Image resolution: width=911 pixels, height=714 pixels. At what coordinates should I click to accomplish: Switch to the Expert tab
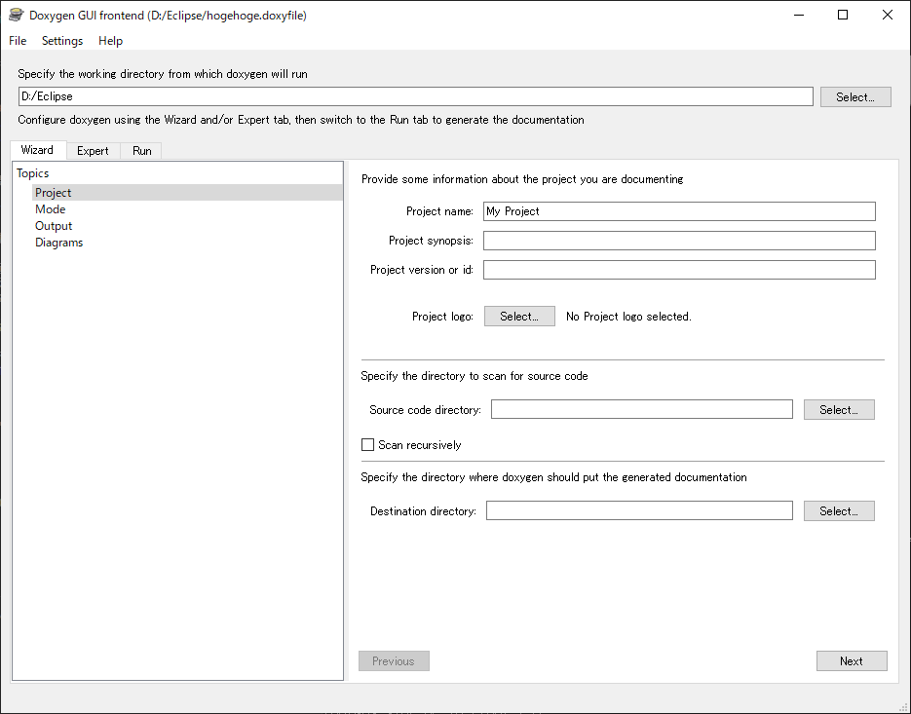click(93, 151)
